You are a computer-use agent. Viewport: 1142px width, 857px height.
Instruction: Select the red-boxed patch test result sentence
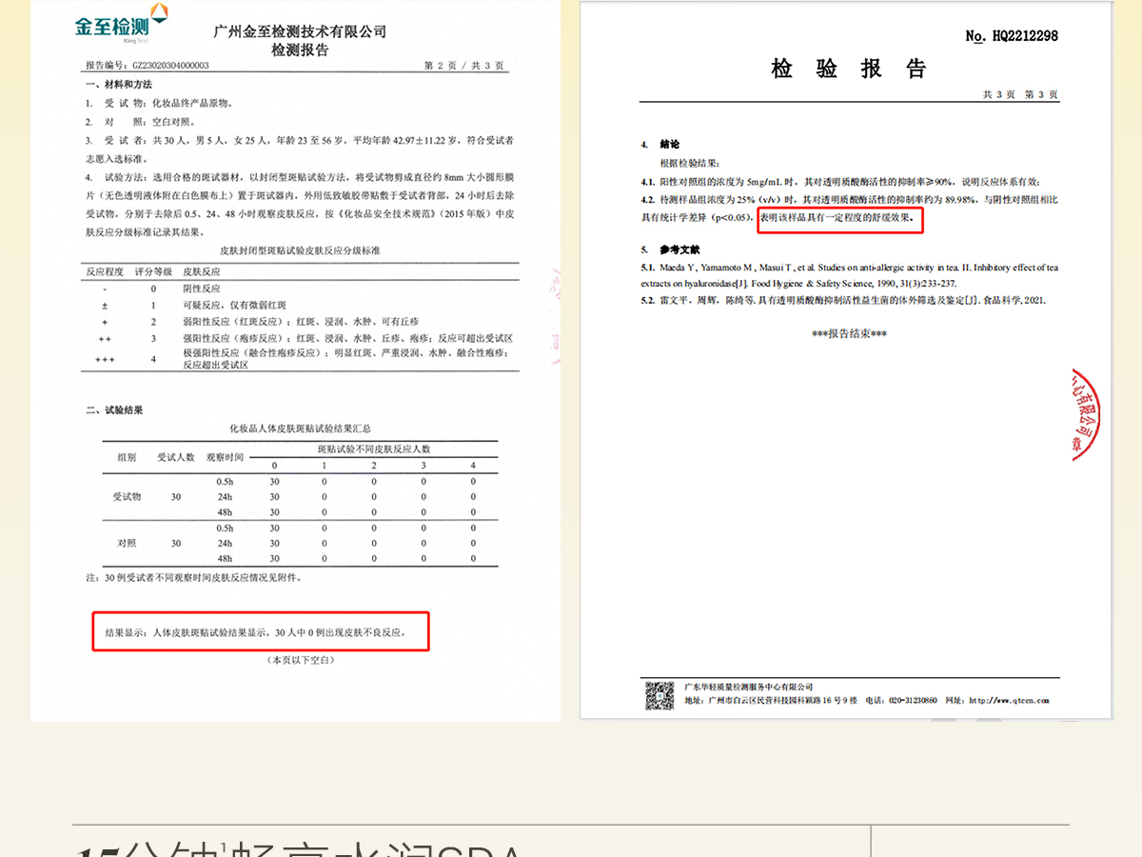click(261, 631)
